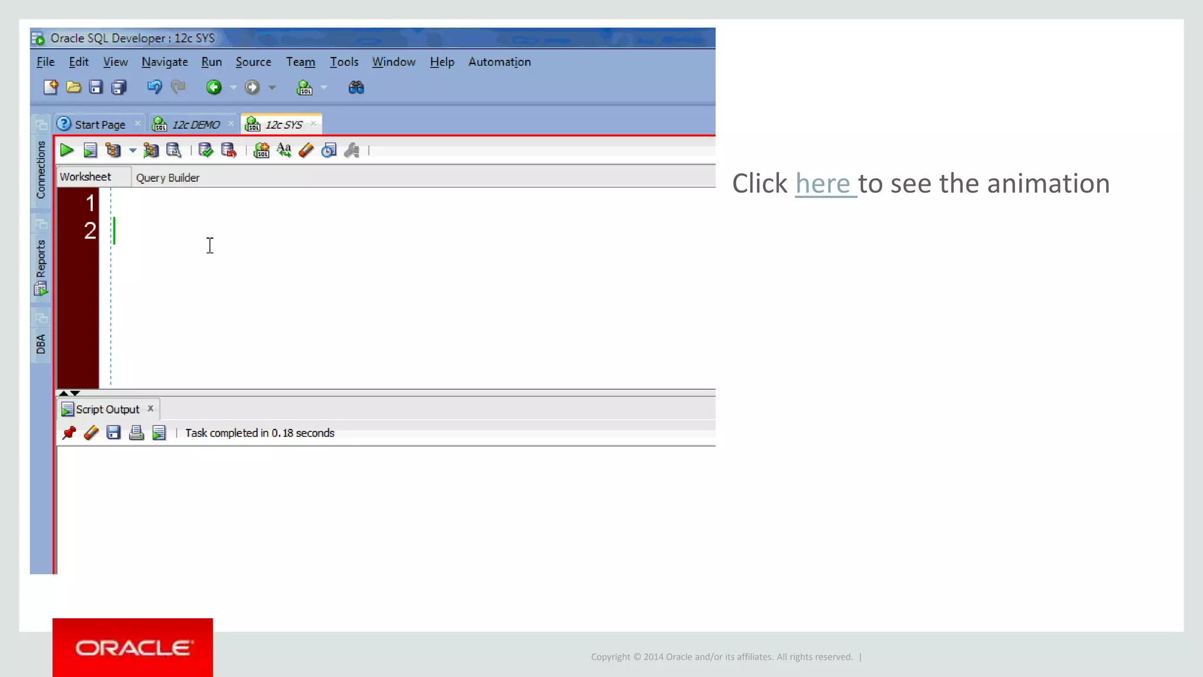This screenshot has height=677, width=1203.
Task: Print the Script Output with printer icon
Action: click(x=136, y=433)
